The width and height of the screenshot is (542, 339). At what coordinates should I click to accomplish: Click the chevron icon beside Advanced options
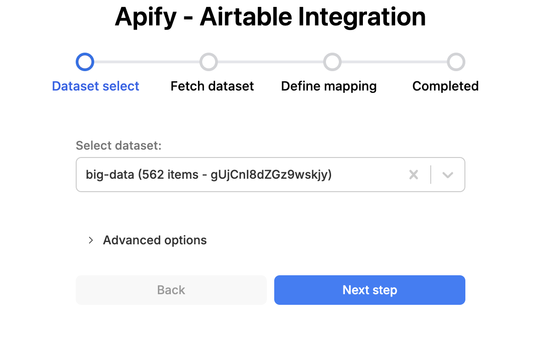coord(90,240)
